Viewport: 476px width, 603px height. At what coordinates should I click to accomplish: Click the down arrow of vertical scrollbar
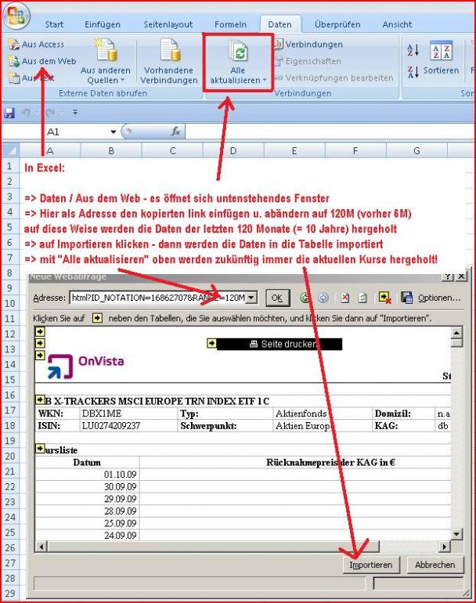coord(456,534)
